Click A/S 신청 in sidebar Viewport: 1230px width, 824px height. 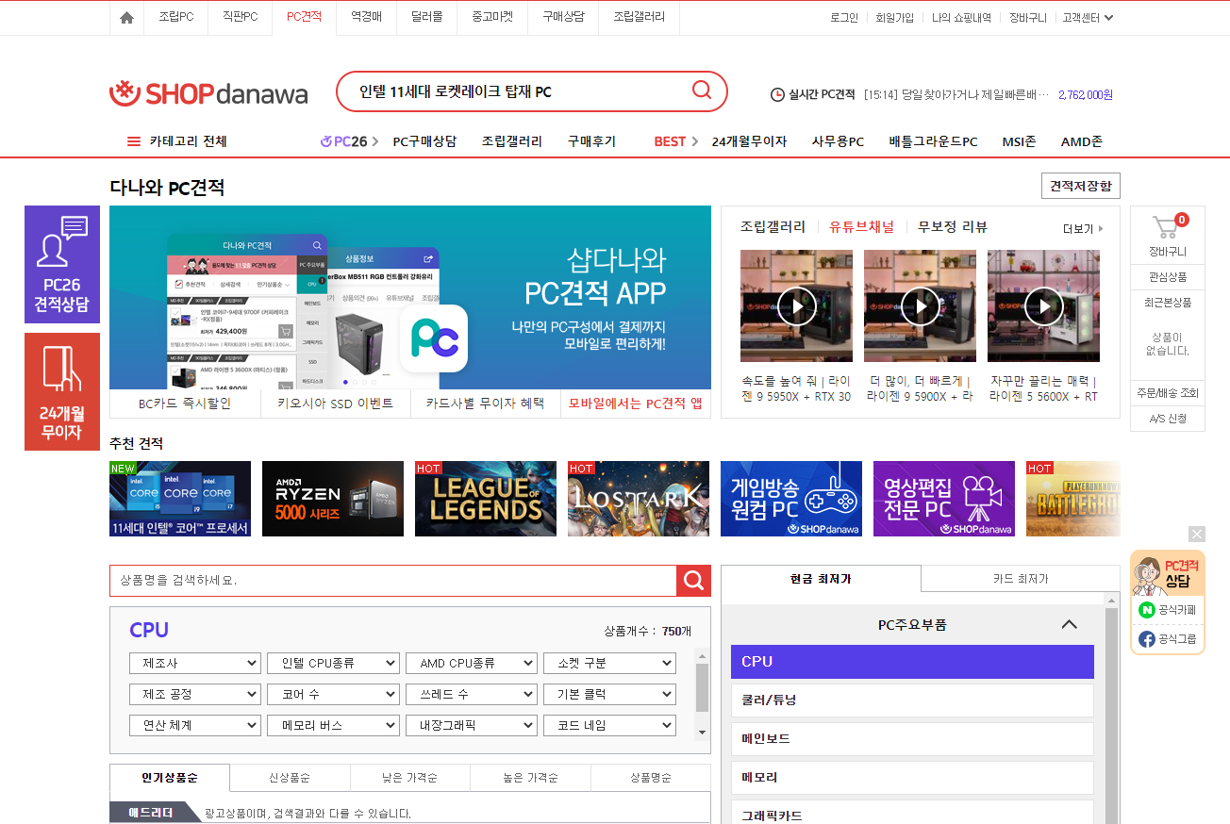point(1168,419)
